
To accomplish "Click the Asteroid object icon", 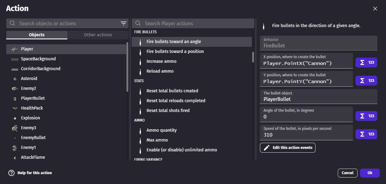I will coord(15,79).
